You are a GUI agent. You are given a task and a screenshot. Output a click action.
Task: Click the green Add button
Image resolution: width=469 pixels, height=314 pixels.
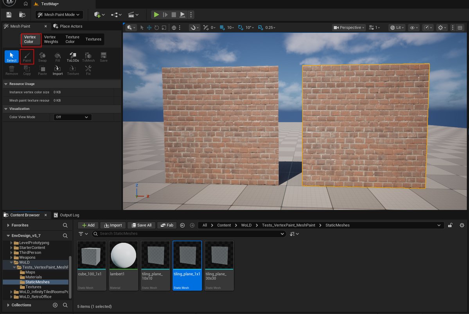tap(88, 225)
